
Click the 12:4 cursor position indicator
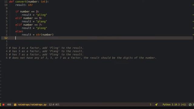52,105
